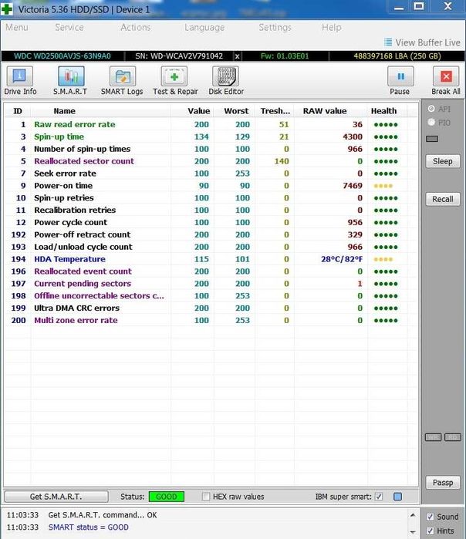The width and height of the screenshot is (466, 539).
Task: Click the Worst column header
Action: coord(236,111)
